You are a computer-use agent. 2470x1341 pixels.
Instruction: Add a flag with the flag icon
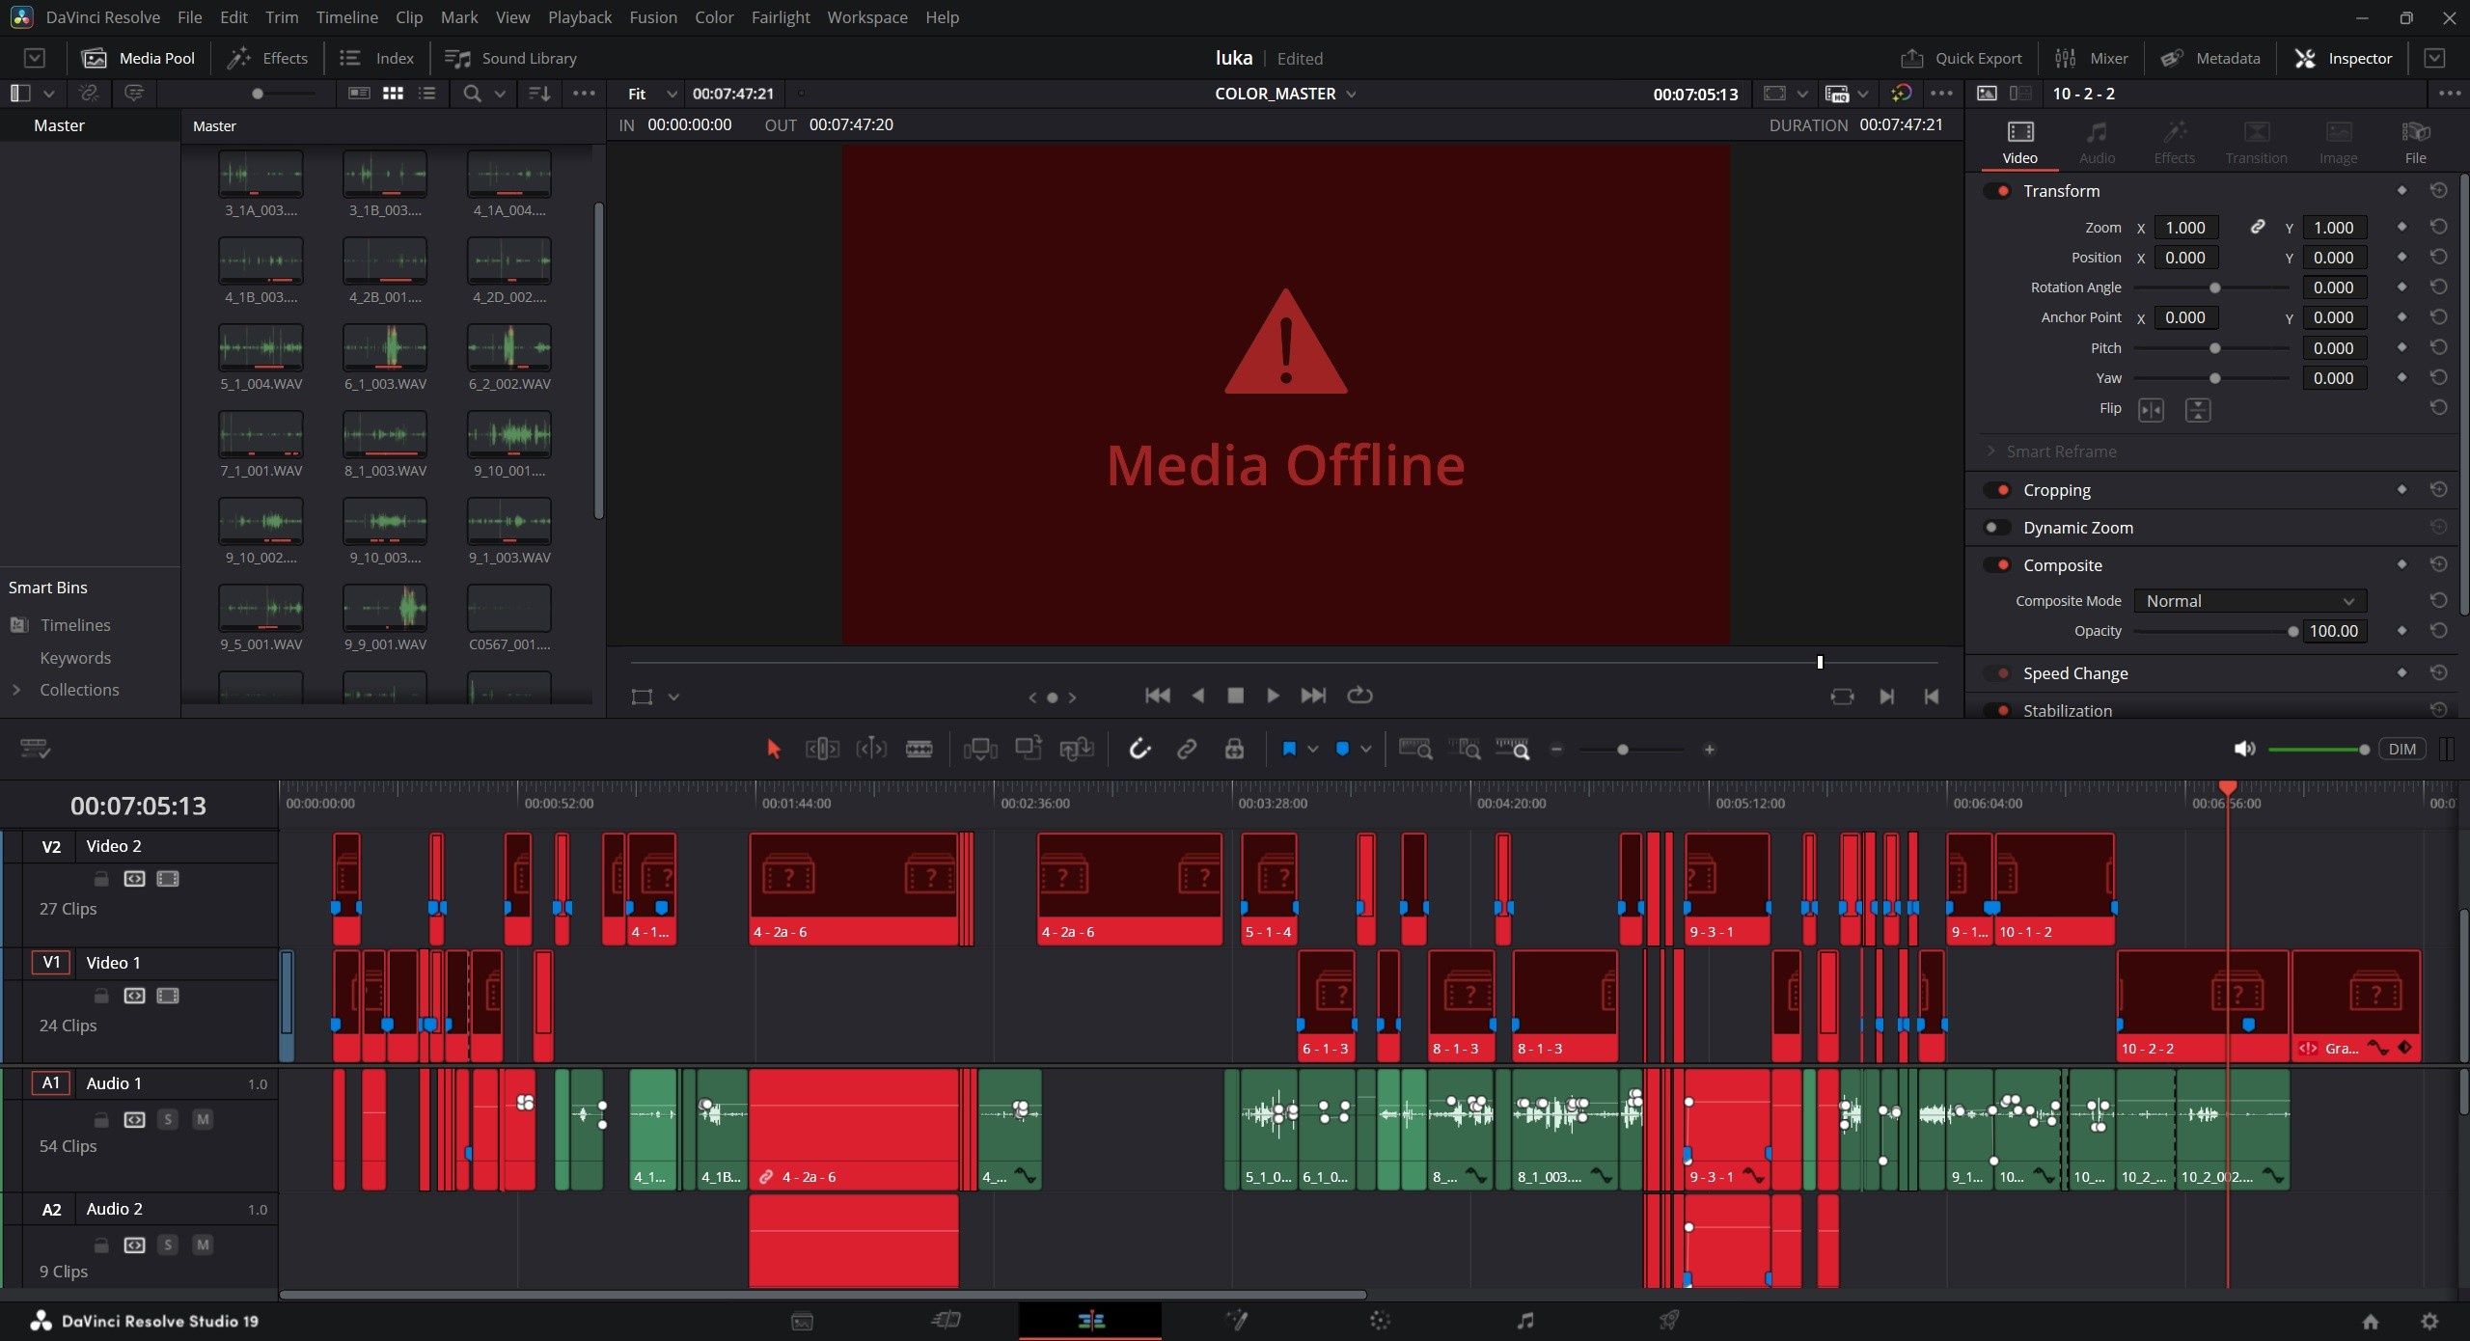tap(1290, 749)
